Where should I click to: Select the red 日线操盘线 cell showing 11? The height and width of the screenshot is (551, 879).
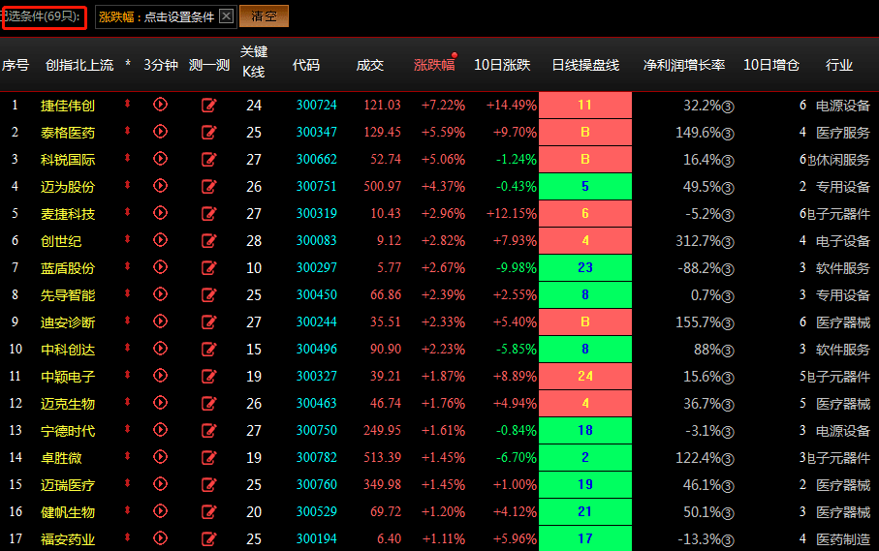coord(585,105)
